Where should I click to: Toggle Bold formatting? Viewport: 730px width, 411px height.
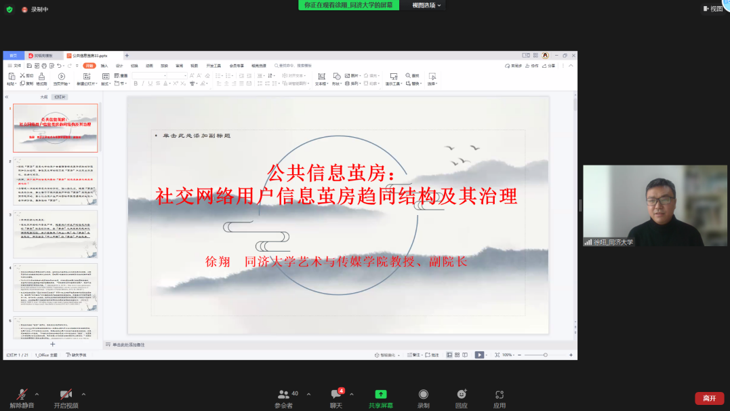coord(136,84)
